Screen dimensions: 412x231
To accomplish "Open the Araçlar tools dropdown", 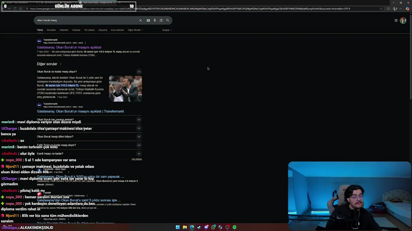I will coord(167,30).
